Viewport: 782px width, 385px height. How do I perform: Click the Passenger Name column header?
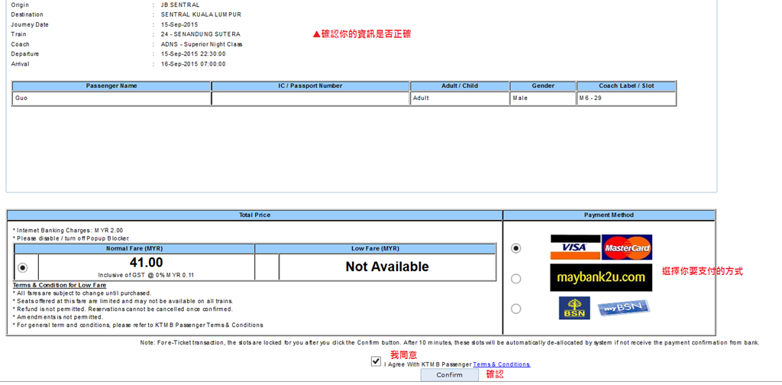click(x=111, y=86)
